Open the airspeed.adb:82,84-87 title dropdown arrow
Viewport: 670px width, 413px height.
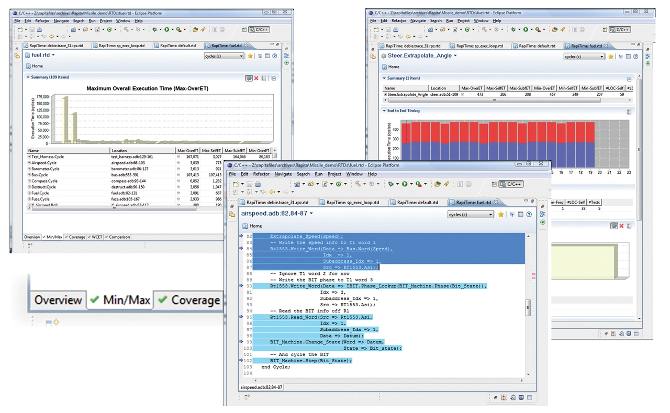point(311,214)
